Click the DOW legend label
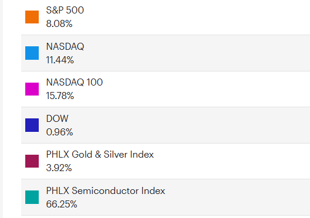The width and height of the screenshot is (310, 218). point(57,118)
